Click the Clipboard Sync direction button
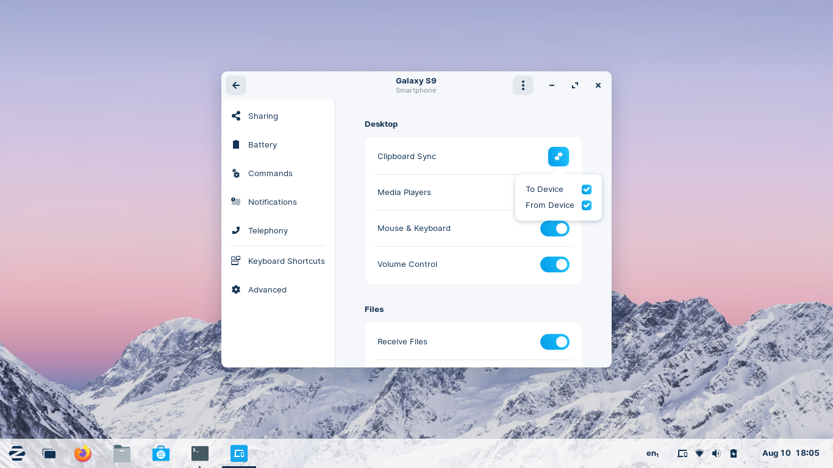 pos(559,157)
